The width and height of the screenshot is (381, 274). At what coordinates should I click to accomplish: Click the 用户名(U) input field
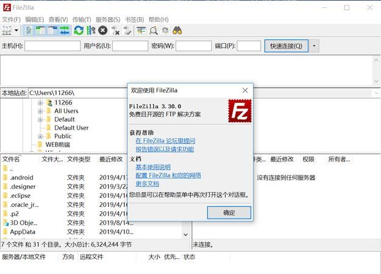pos(130,46)
